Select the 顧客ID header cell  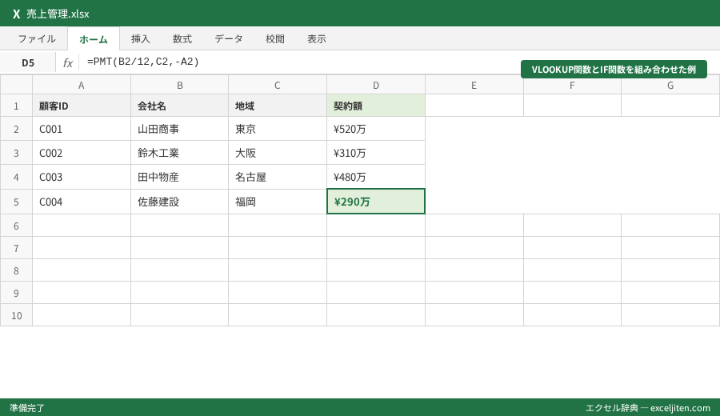[82, 106]
